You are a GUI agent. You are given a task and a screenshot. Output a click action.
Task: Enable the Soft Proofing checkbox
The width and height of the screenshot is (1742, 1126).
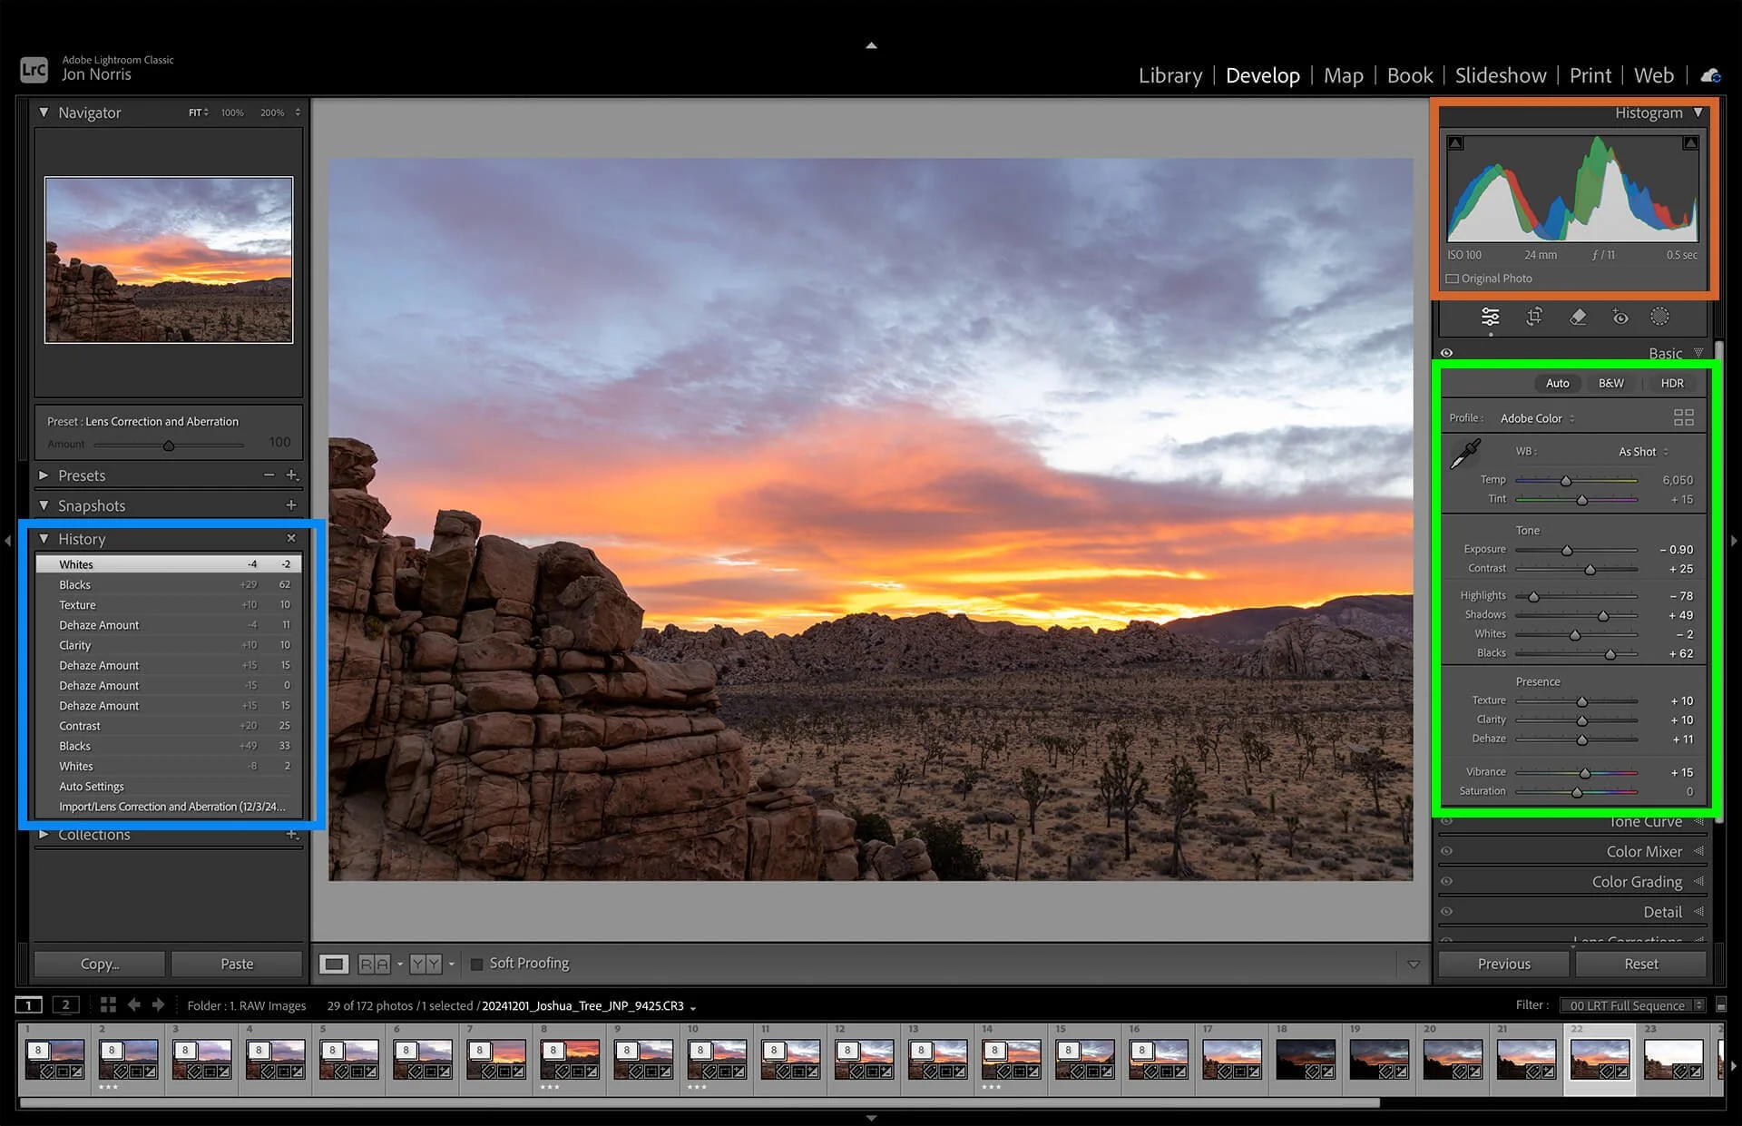(476, 964)
